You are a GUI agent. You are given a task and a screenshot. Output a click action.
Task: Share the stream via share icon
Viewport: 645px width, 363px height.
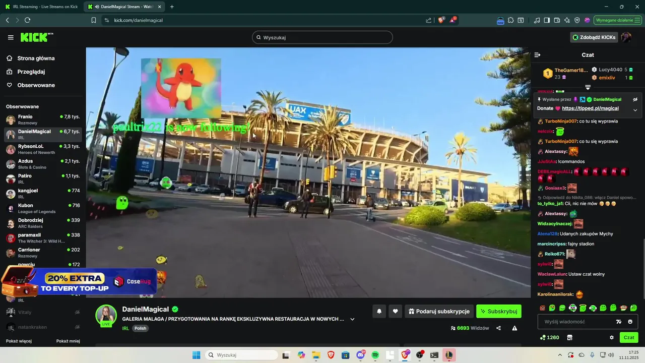tap(498, 328)
